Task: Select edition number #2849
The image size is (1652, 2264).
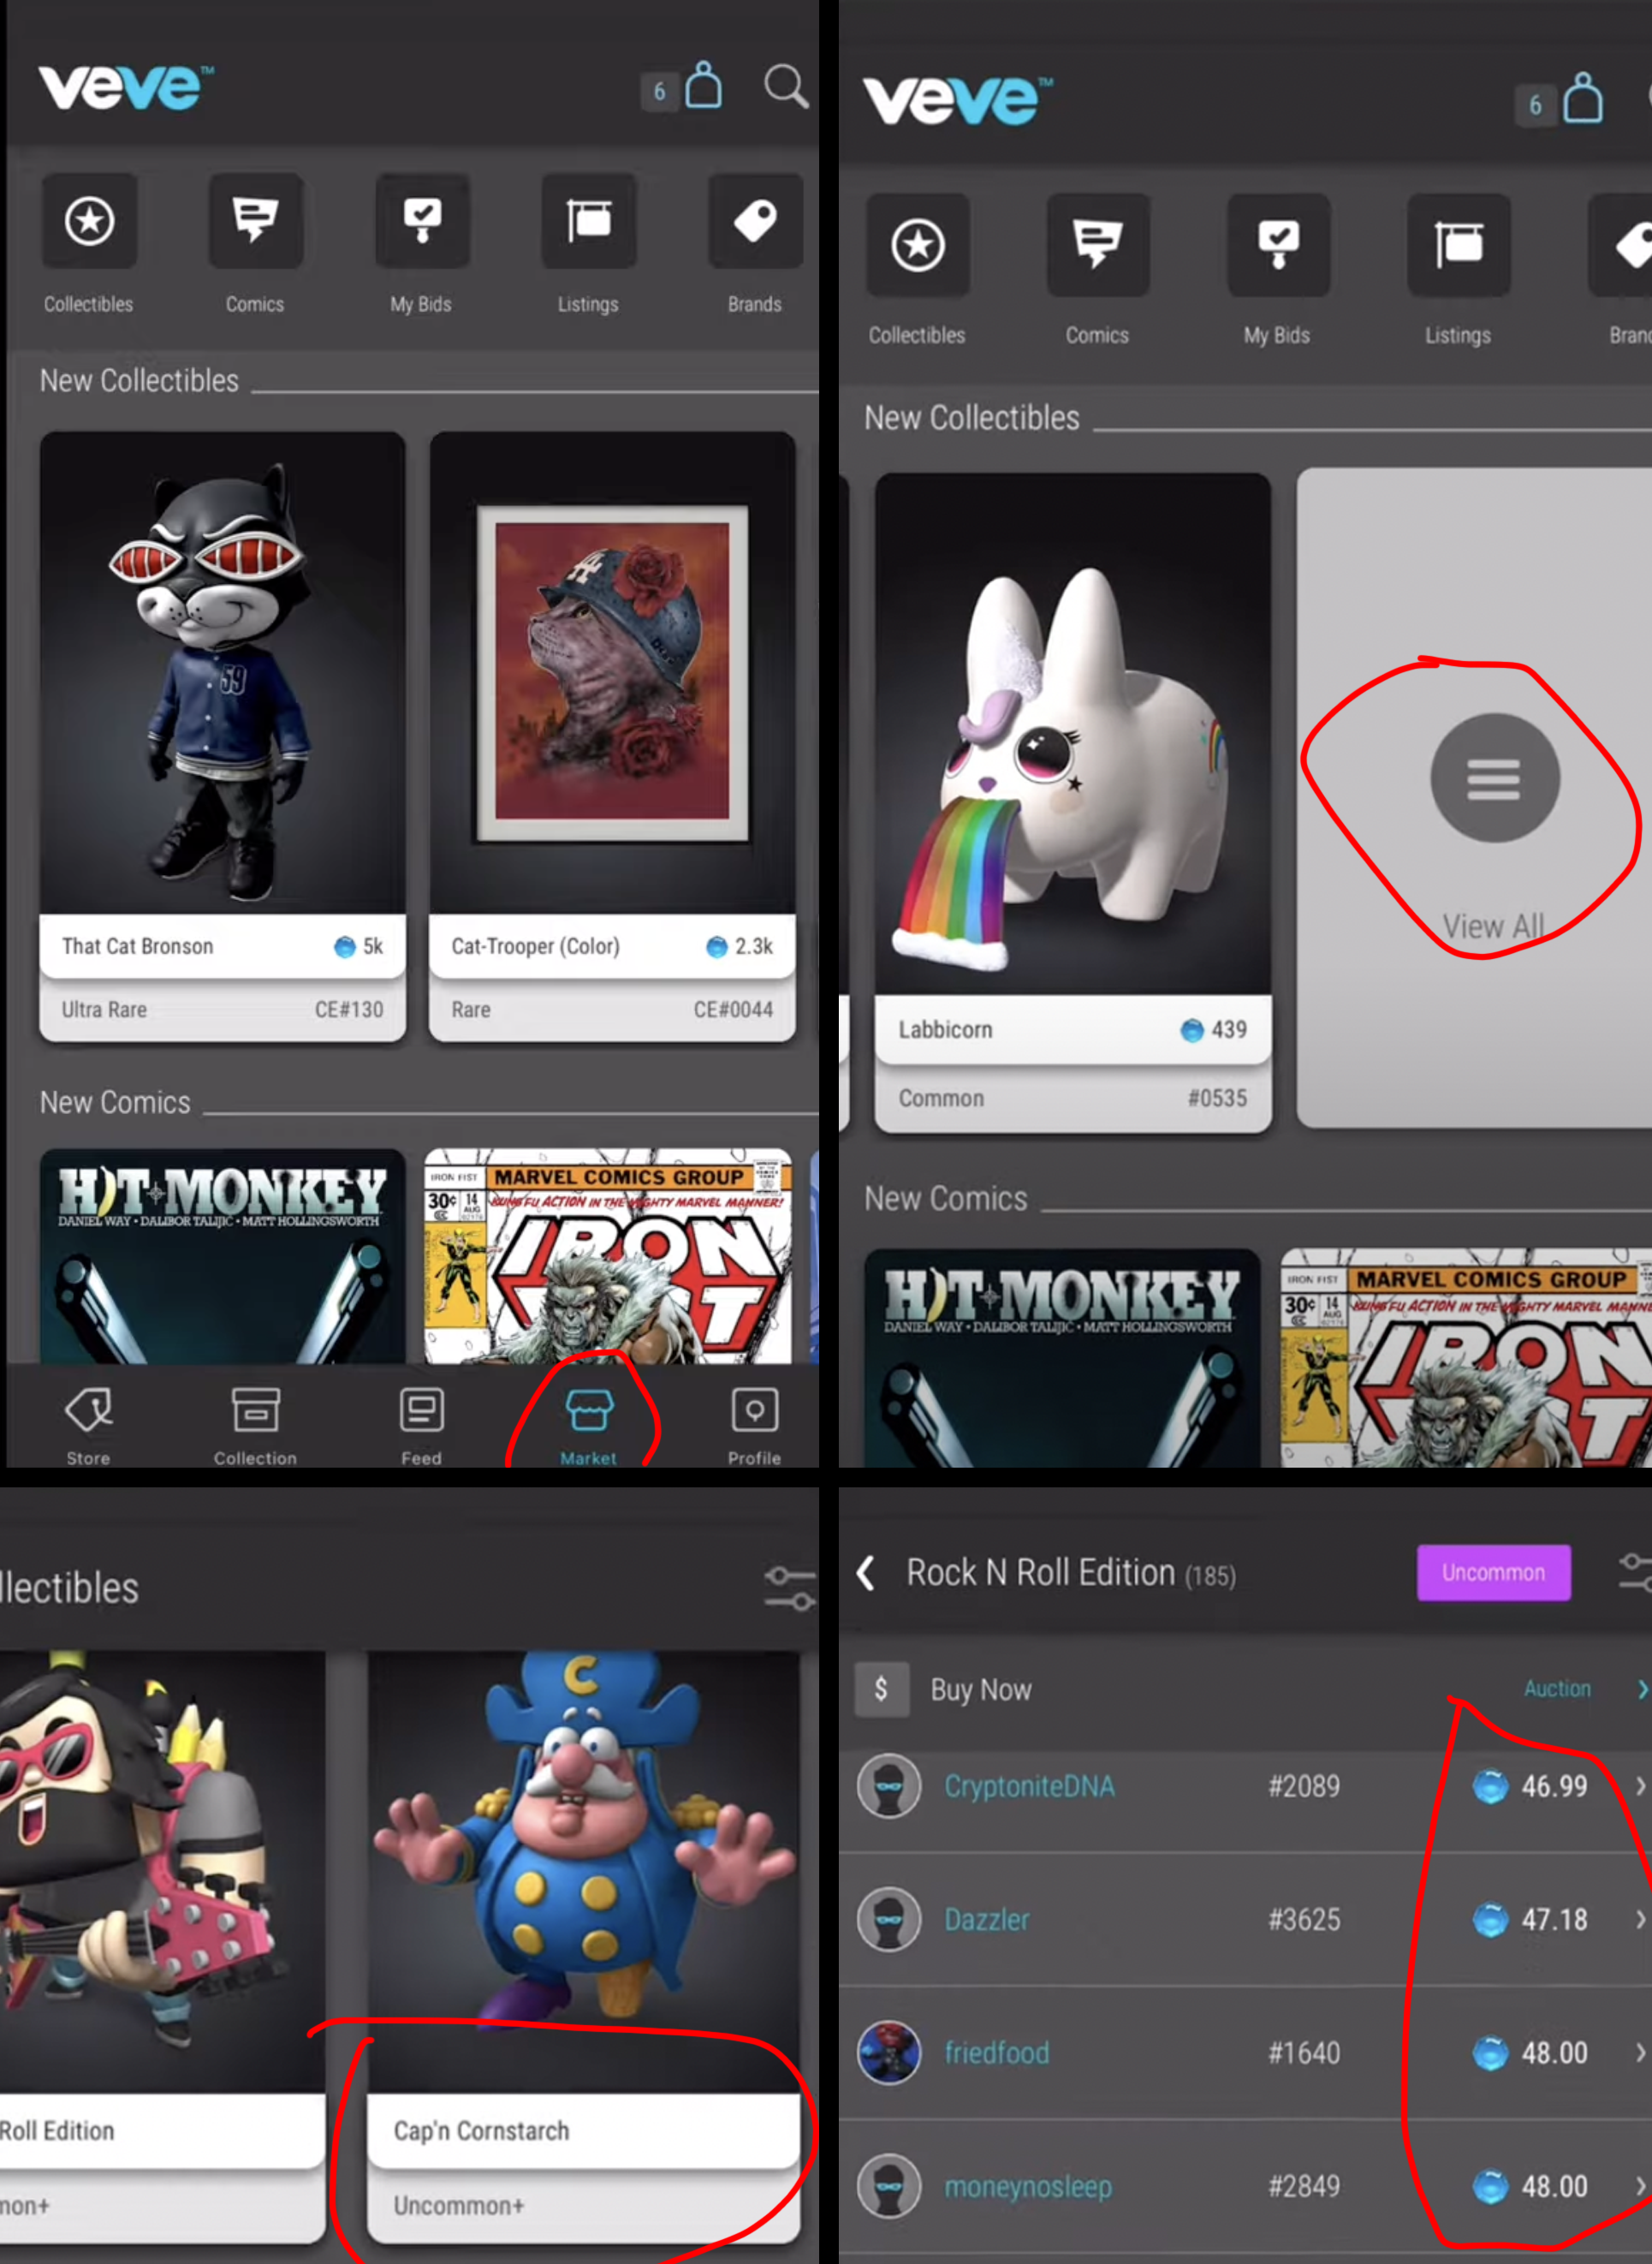Action: (1304, 2186)
